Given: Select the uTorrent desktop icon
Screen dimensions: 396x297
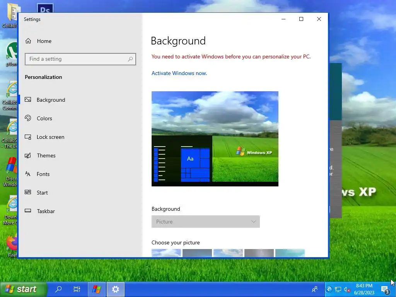Looking at the screenshot, I should coord(11,54).
